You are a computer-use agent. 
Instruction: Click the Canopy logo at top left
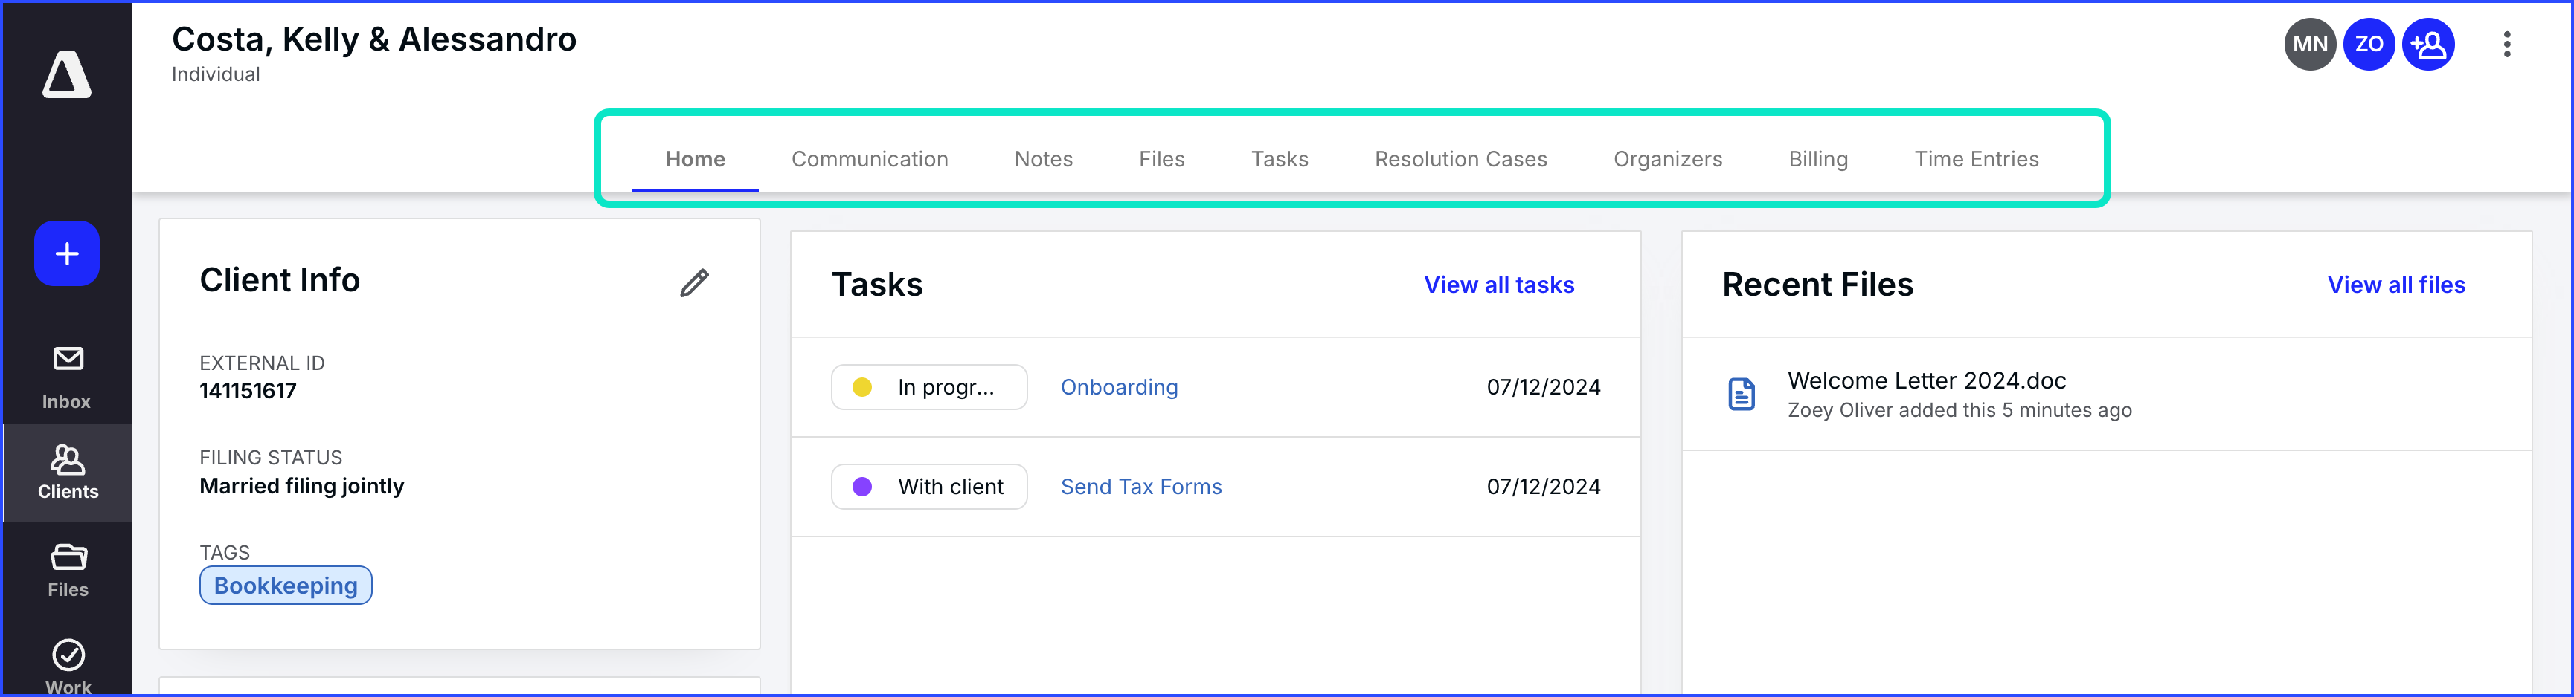(x=66, y=74)
